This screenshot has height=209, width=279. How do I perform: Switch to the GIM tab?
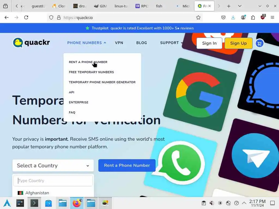point(101,6)
